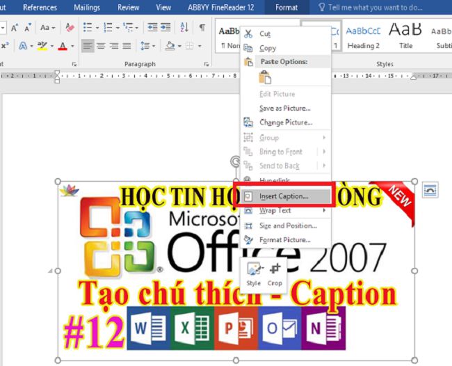Click the Decrease Font Size icon
452x366 pixels.
coord(28,28)
